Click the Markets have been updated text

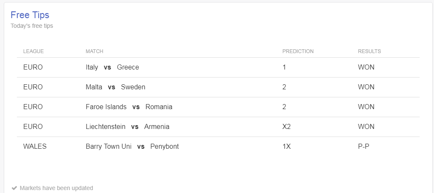(57, 188)
